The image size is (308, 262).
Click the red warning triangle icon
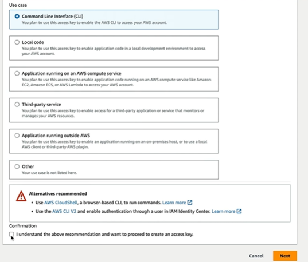pos(21,196)
